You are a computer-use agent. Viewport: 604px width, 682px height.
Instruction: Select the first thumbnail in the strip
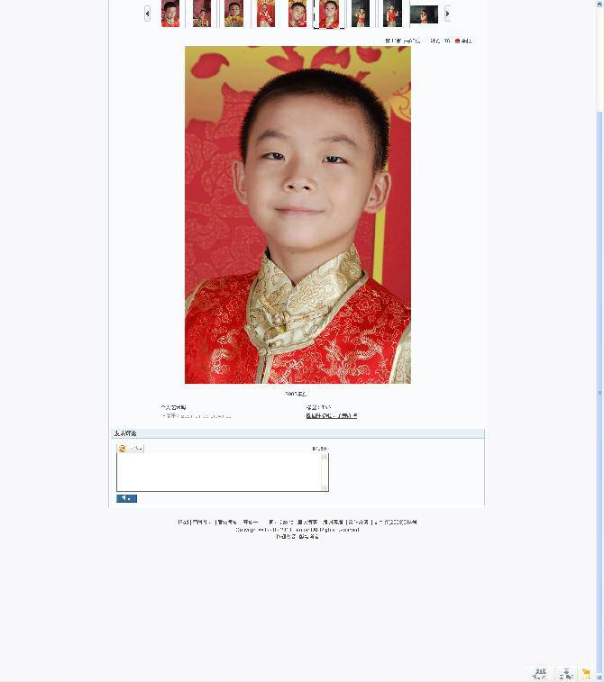coord(170,14)
